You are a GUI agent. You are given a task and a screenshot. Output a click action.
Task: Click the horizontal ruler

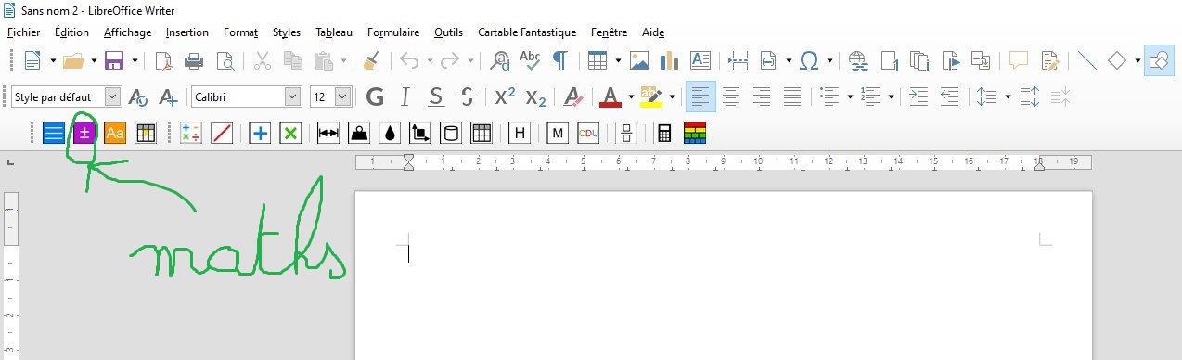[x=724, y=161]
